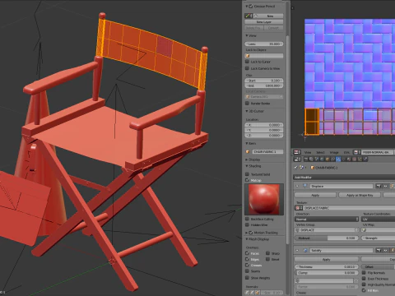
Task: Open the Direction dropdown set to Normal
Action: pyautogui.click(x=327, y=219)
